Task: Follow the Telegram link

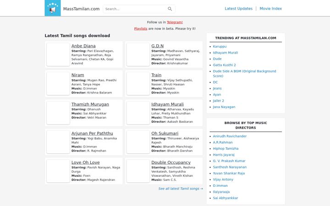Action: click(x=175, y=22)
